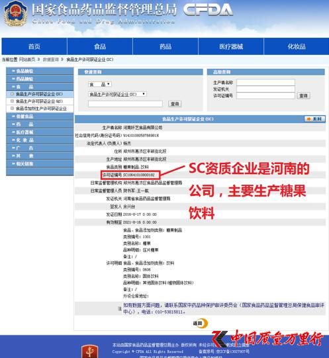Expand the 食品生产许可获证企业(QS) tree node
Viewport: 329px width, 358px height.
click(x=13, y=101)
